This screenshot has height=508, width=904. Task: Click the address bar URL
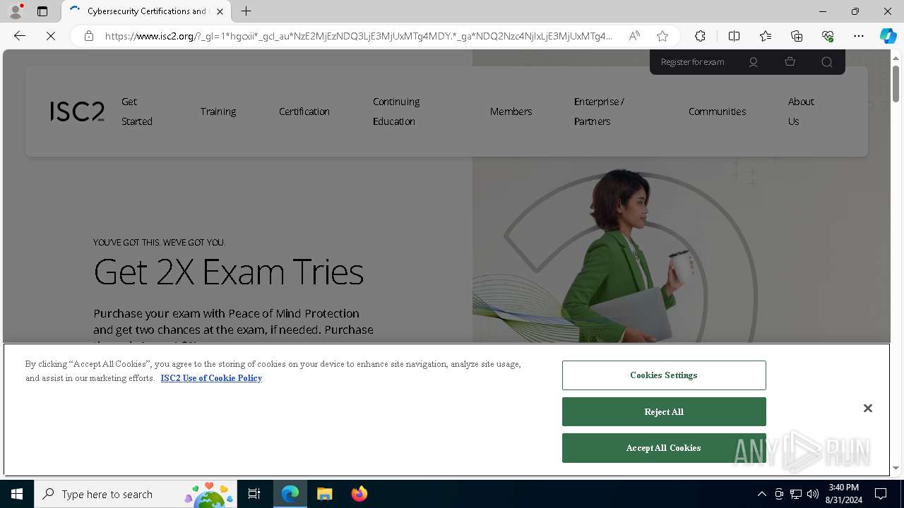(359, 36)
